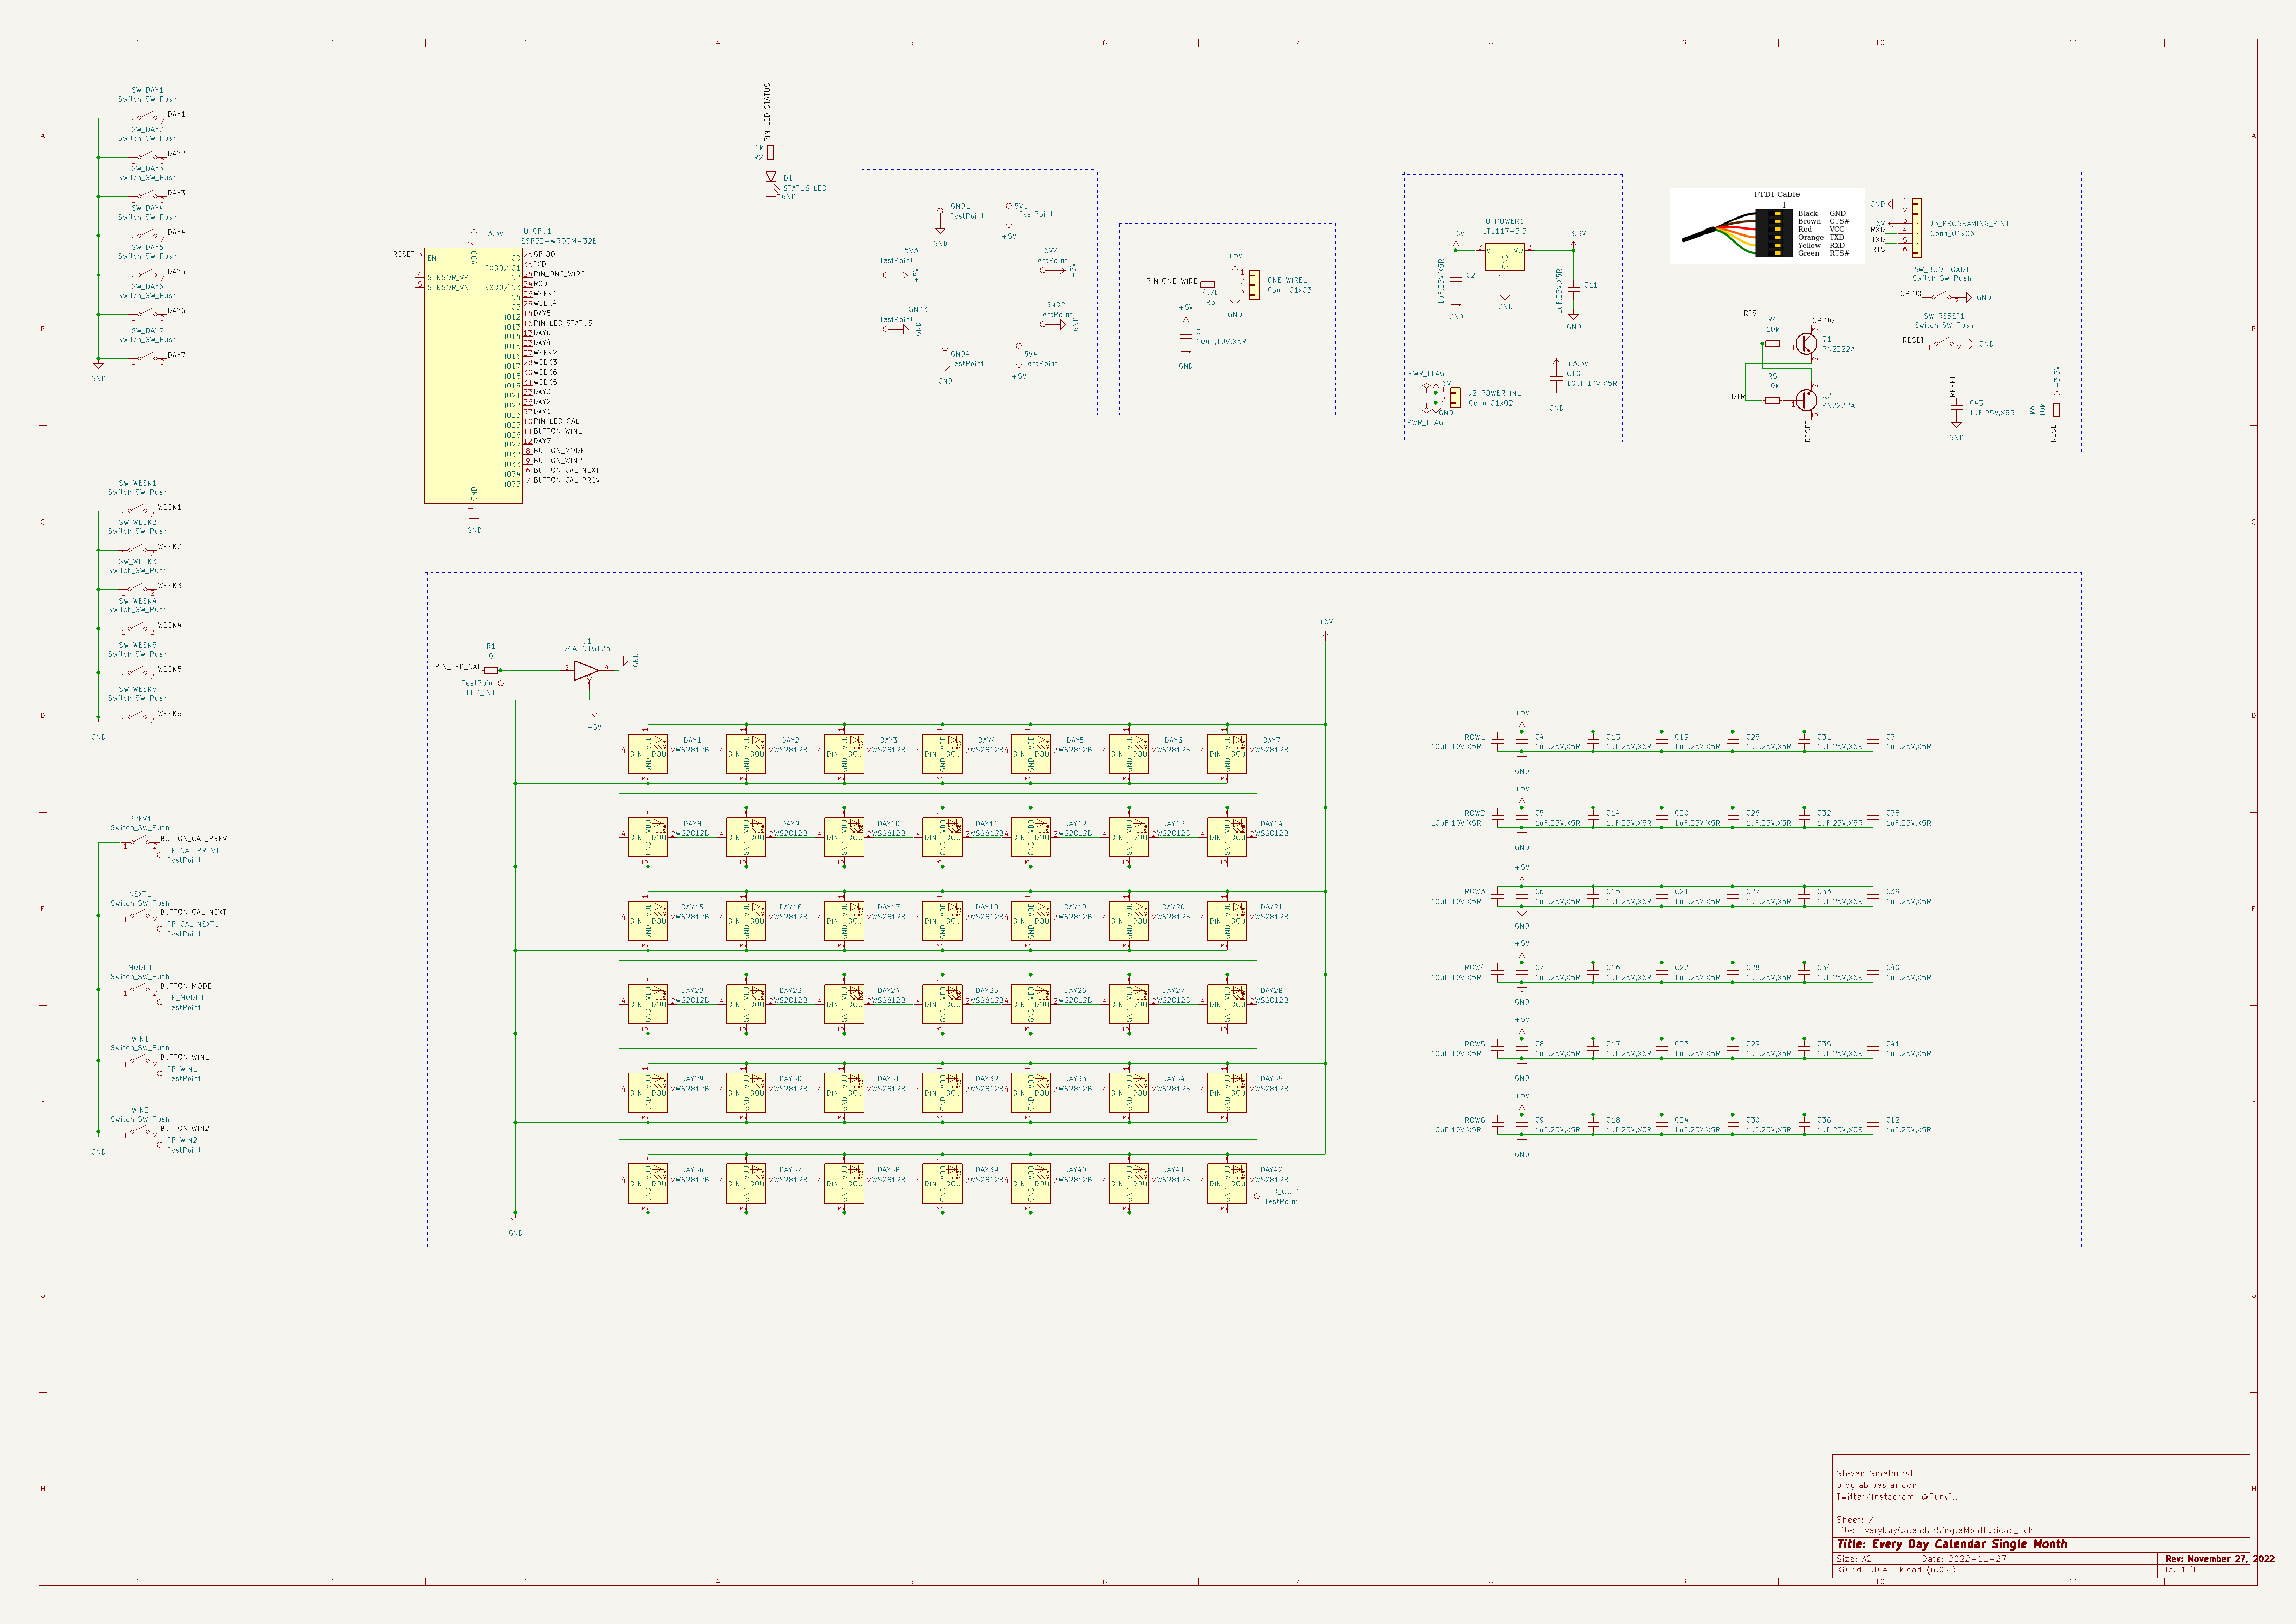Select the J2_POWER_IN1 connector symbol
The height and width of the screenshot is (1624, 2296).
[1455, 397]
